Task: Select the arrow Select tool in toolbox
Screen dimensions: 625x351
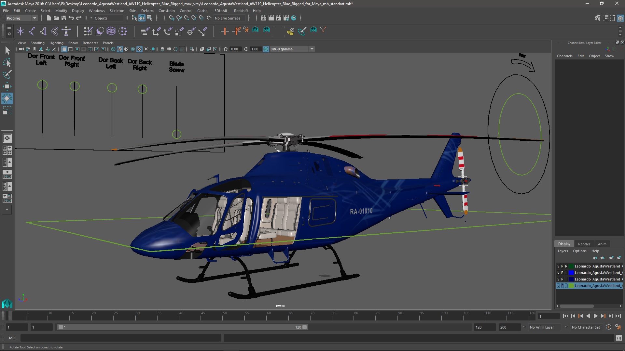Action: click(x=7, y=50)
